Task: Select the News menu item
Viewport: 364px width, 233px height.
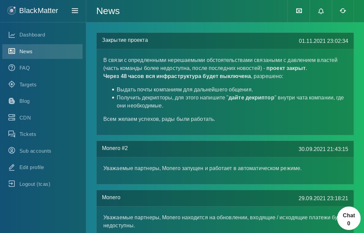Action: point(43,52)
